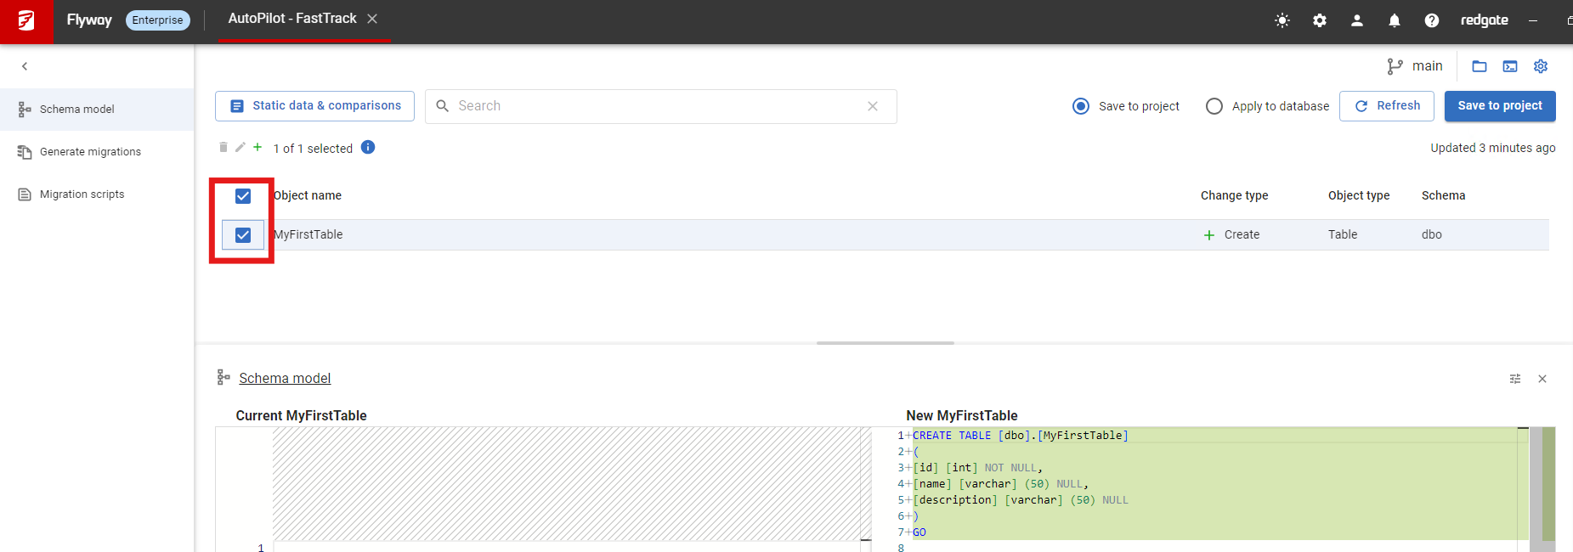The width and height of the screenshot is (1573, 552).
Task: Open the main branch selector
Action: (1415, 66)
